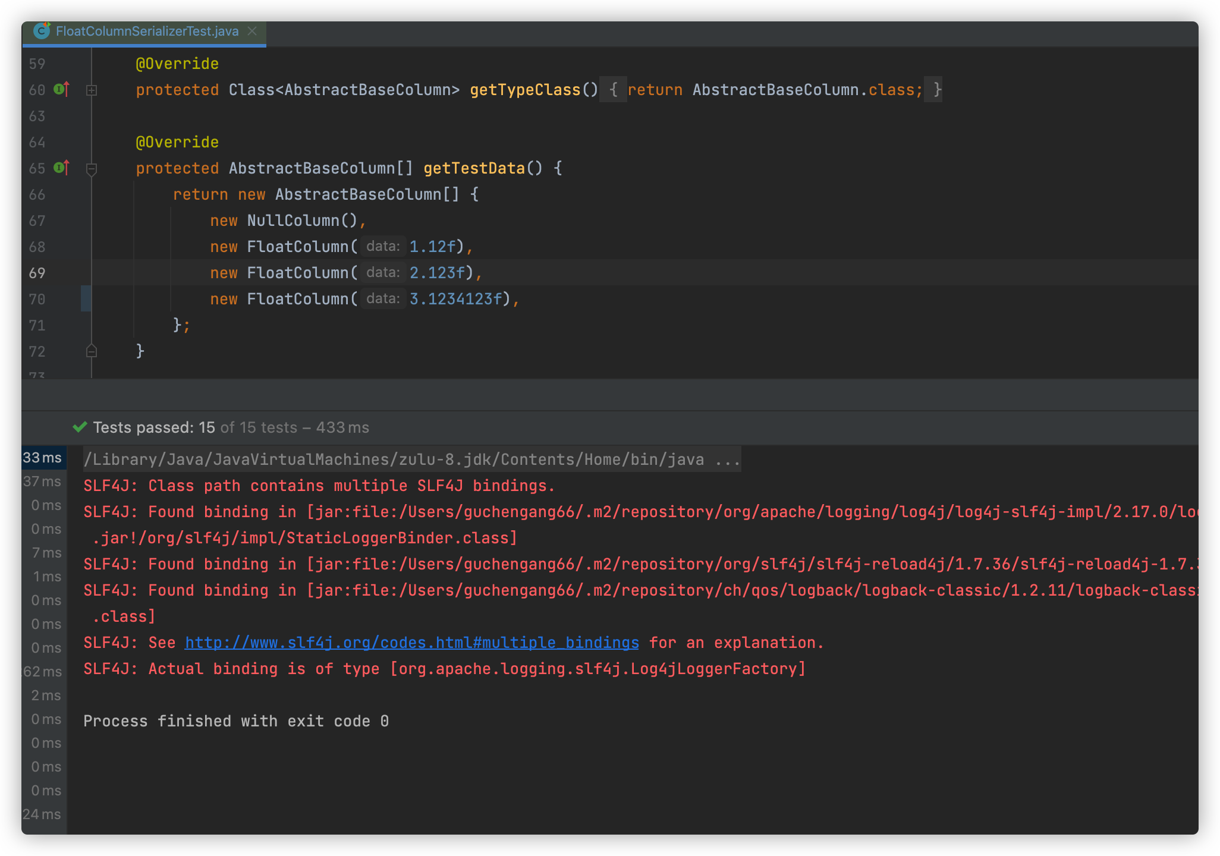Viewport: 1220px width, 856px height.
Task: Click the folded opening brace after getTypeClass()
Action: point(613,90)
